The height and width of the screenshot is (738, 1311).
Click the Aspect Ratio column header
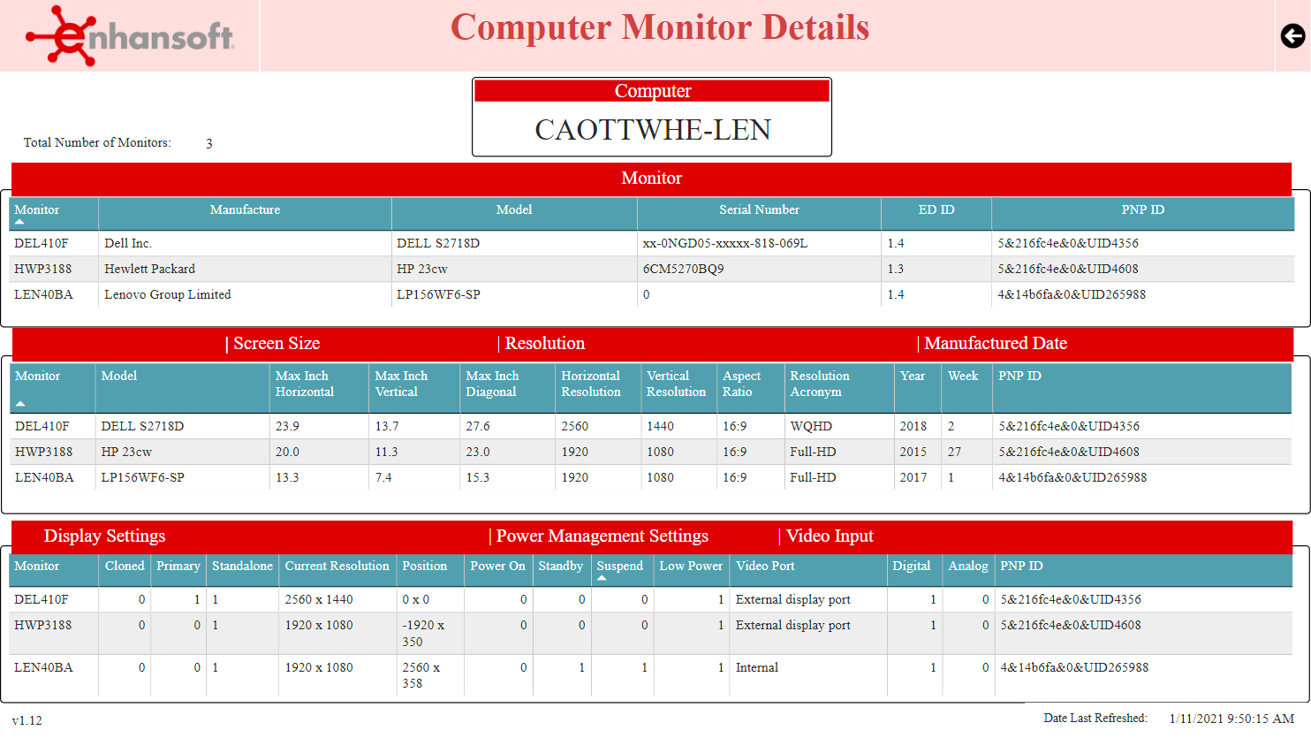click(742, 382)
